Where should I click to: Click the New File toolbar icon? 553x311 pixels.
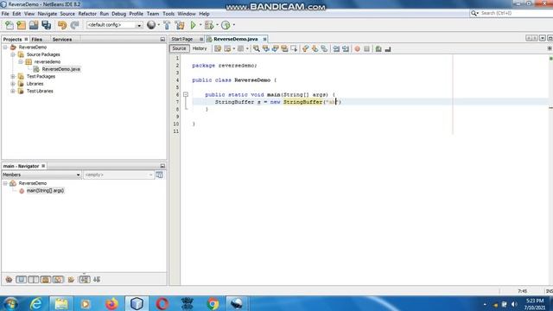(10, 25)
